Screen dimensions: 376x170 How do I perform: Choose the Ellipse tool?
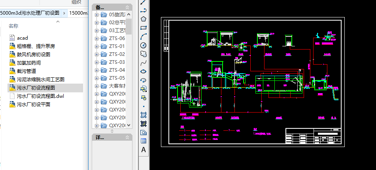click(x=144, y=71)
